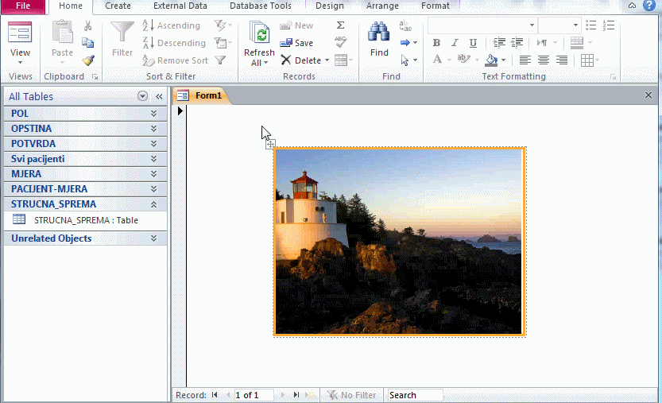662x403 pixels.
Task: Open the More records options icon
Action: click(x=343, y=60)
